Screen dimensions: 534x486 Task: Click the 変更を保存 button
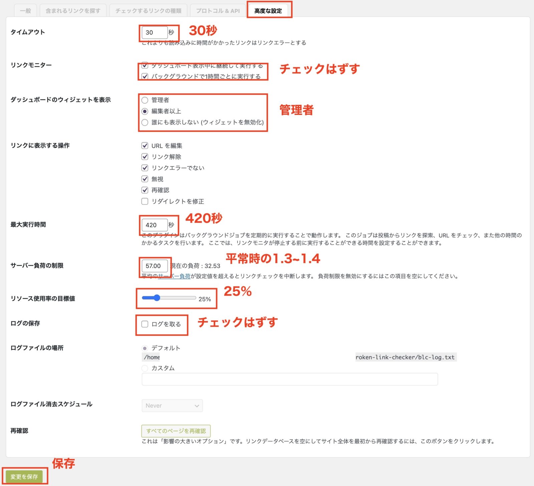point(24,477)
